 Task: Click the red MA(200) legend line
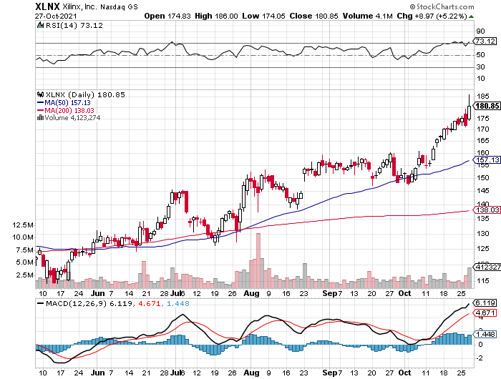(x=40, y=110)
